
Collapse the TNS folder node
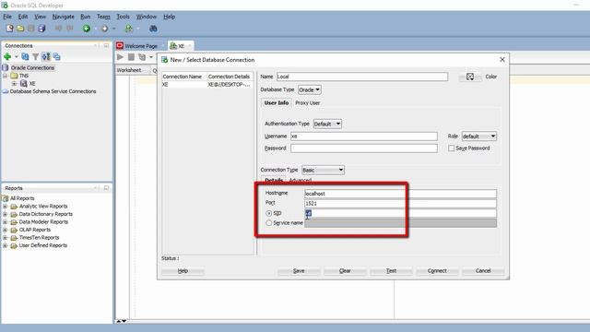coord(6,76)
